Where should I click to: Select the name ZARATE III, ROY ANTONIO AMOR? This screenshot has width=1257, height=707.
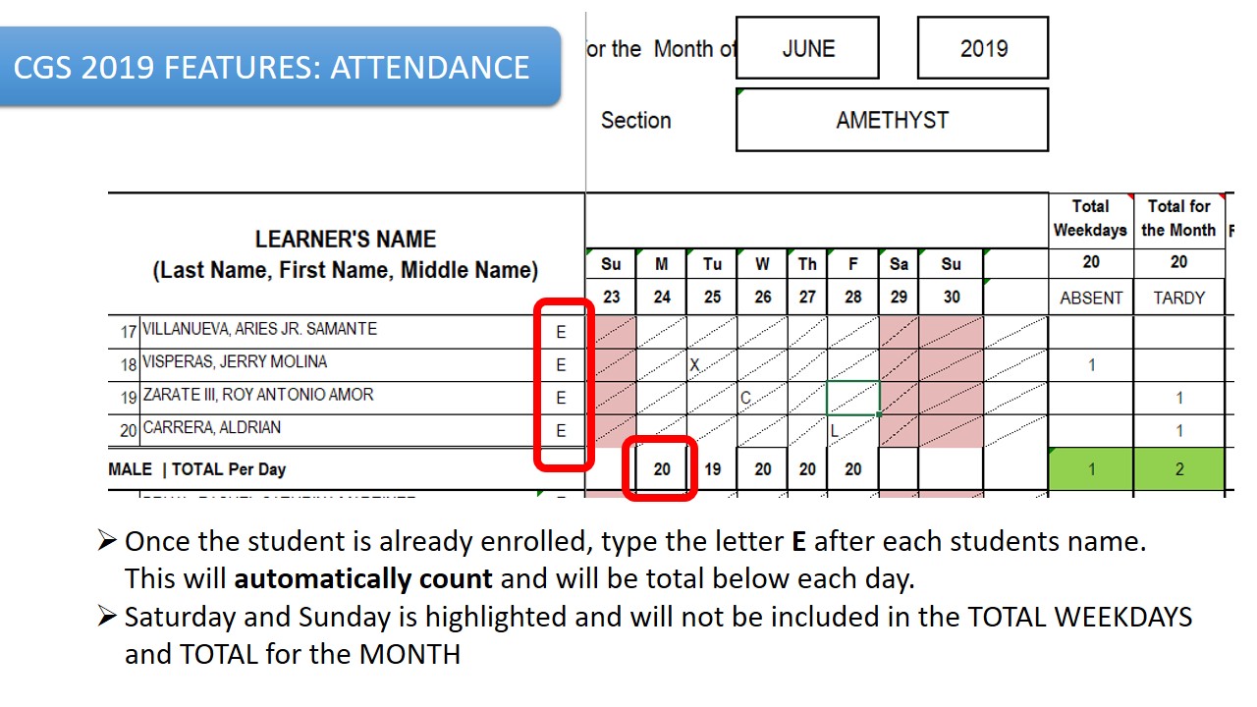pos(258,395)
